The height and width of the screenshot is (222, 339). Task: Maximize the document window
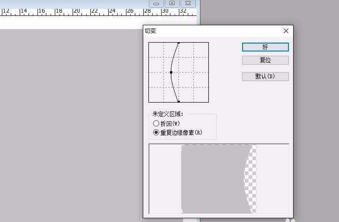click(x=172, y=3)
